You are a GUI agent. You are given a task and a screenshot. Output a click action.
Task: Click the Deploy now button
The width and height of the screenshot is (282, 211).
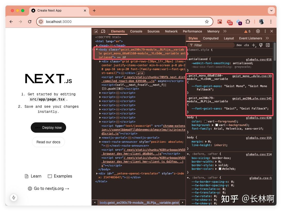(x=48, y=128)
